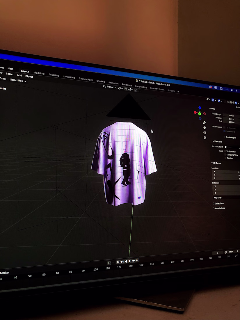
Task: Open the Add menu in viewport header
Action: click(x=19, y=75)
